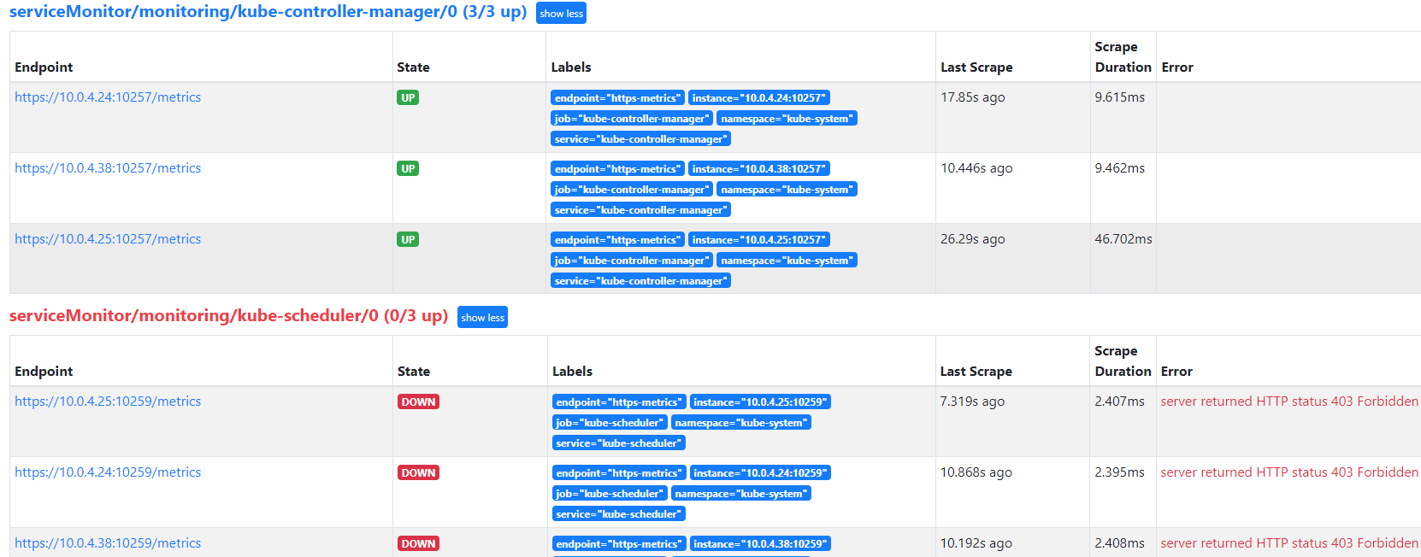Image resolution: width=1421 pixels, height=557 pixels.
Task: Open kube-controller-manager/0 (3/3 up) heading link
Action: (x=268, y=12)
